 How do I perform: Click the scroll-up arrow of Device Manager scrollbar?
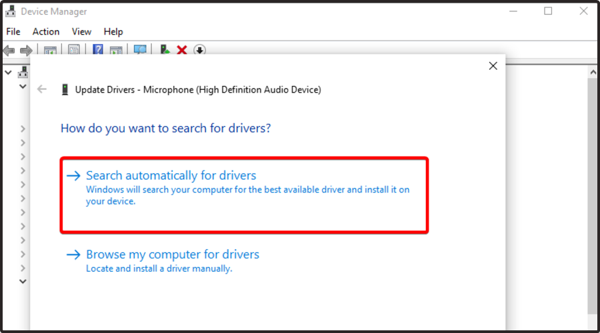(x=593, y=72)
